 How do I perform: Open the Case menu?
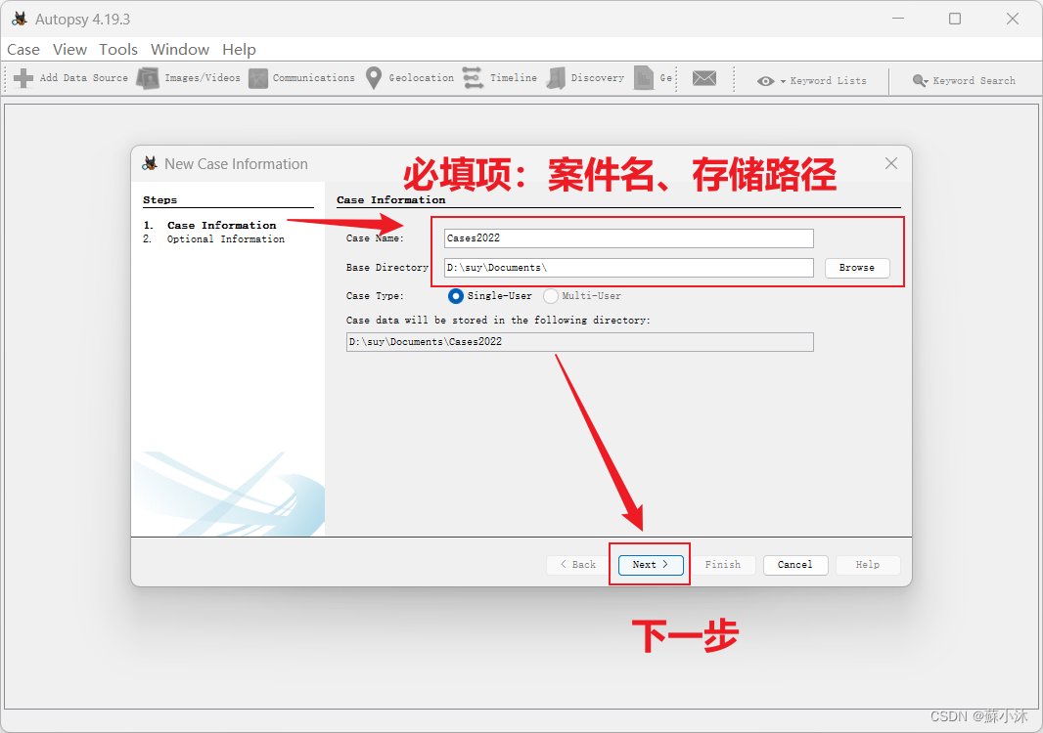(x=23, y=50)
